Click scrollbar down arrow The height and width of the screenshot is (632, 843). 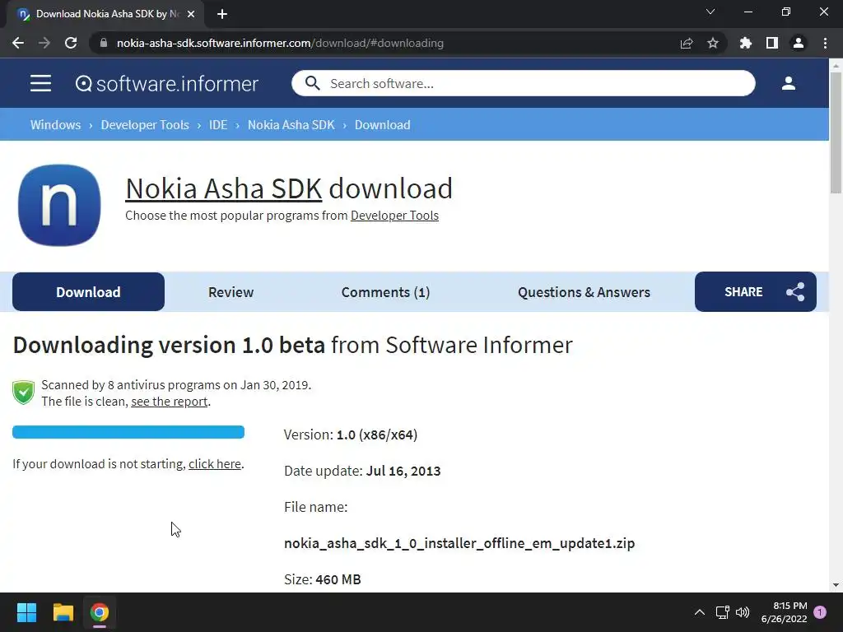(x=836, y=585)
